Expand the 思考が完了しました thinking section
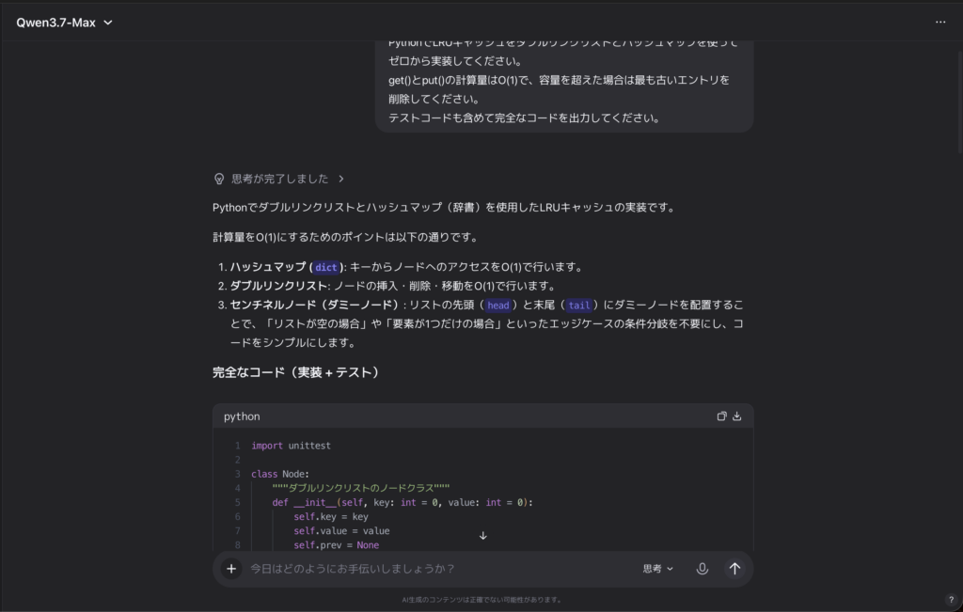 pos(279,179)
